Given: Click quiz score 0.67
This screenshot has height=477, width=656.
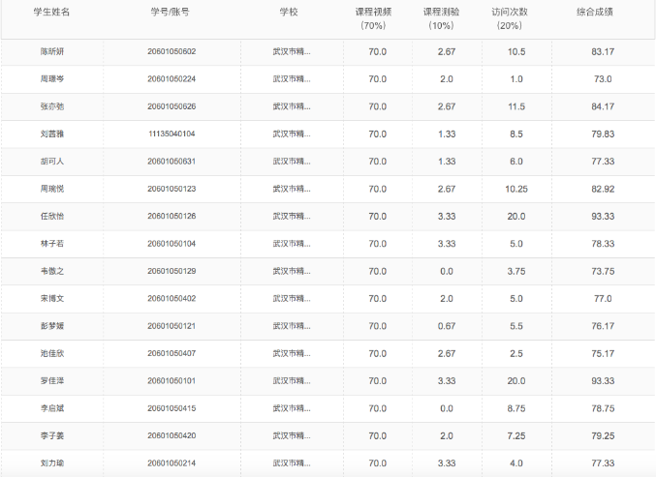Looking at the screenshot, I should (447, 326).
